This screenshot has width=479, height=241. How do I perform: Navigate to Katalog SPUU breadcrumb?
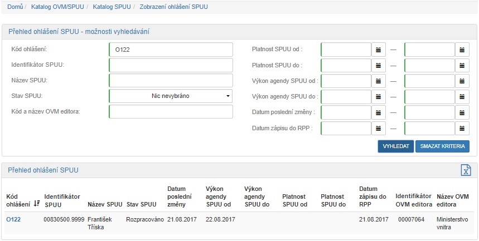click(x=112, y=7)
